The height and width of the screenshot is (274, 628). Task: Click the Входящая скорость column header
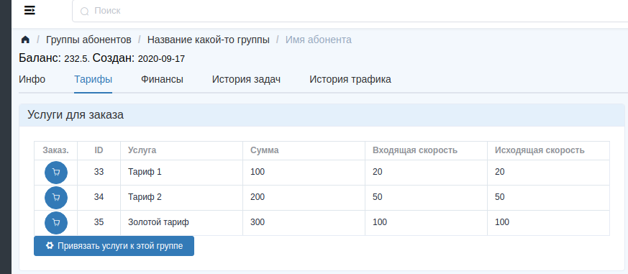point(415,150)
